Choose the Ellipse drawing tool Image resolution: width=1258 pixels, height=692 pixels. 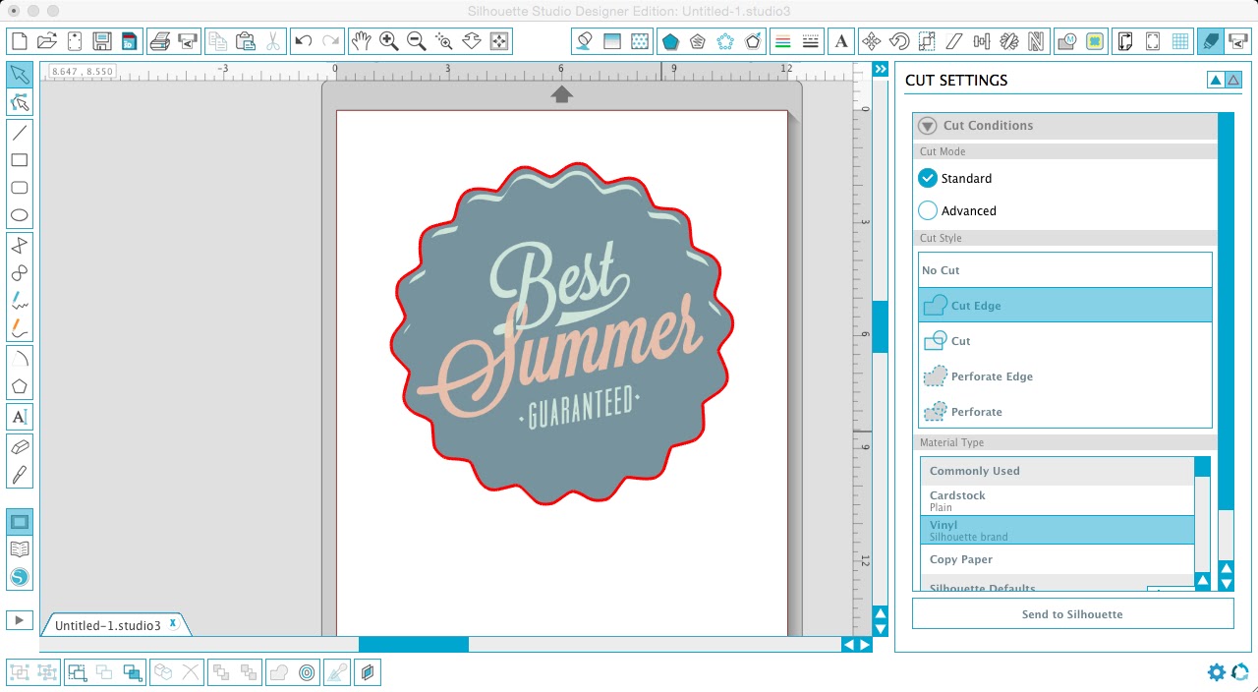20,215
